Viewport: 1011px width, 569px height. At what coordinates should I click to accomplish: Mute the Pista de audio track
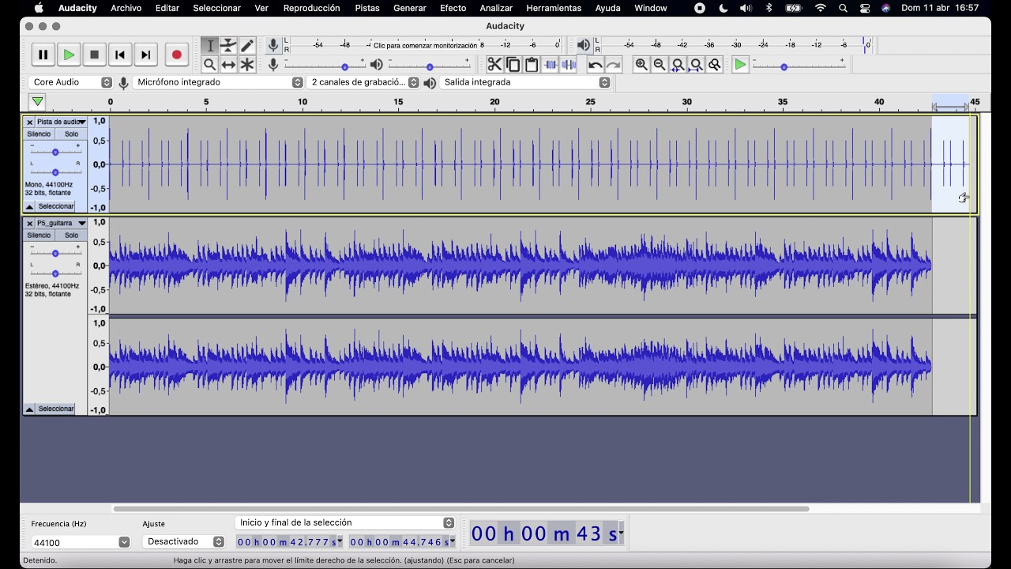[x=39, y=134]
